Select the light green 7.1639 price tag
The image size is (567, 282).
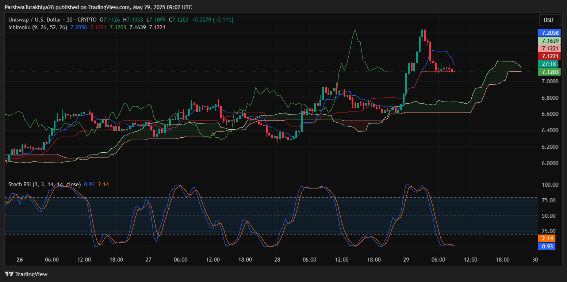550,41
